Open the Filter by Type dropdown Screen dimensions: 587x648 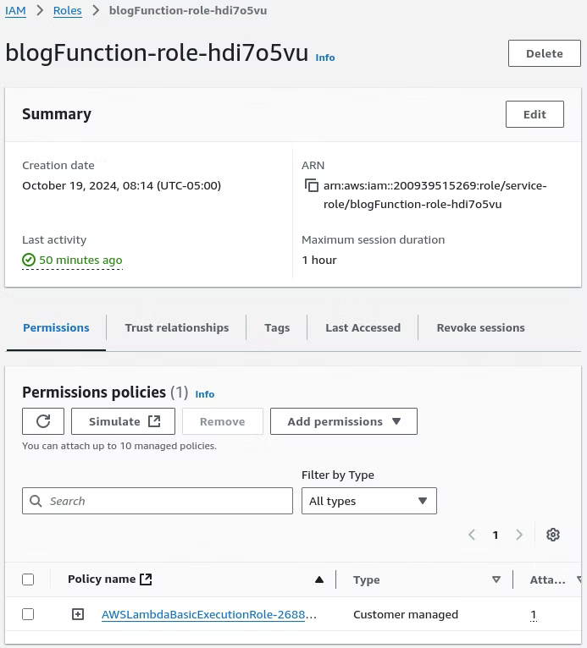(369, 501)
